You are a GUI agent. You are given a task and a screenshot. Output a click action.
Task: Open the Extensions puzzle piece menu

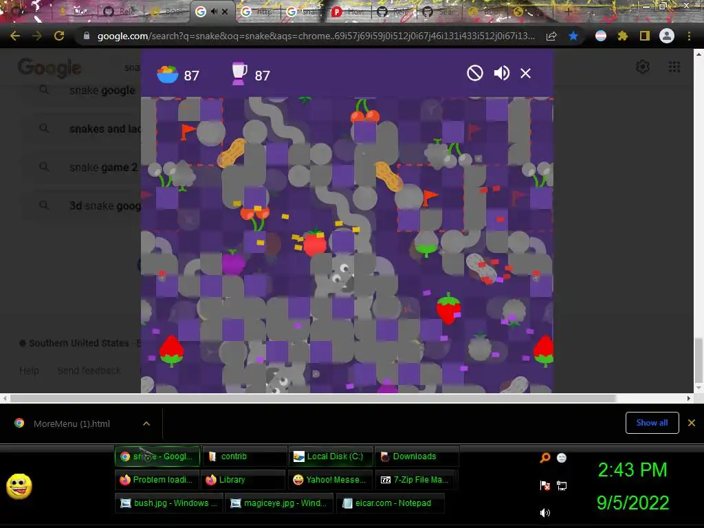click(x=622, y=36)
